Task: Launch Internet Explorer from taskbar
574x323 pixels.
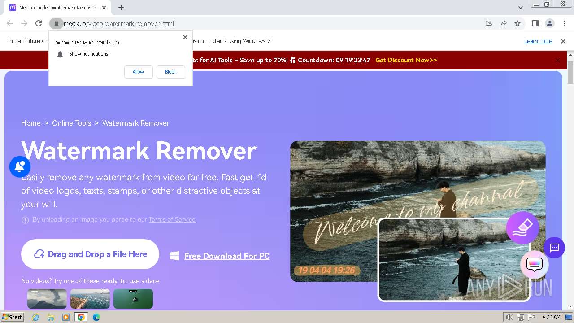Action: click(x=35, y=317)
